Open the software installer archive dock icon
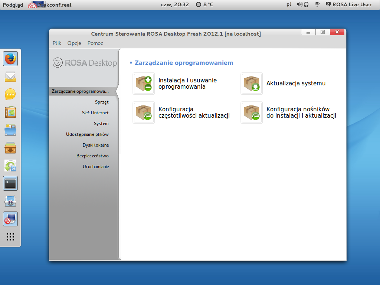The width and height of the screenshot is (380, 285). point(10,148)
